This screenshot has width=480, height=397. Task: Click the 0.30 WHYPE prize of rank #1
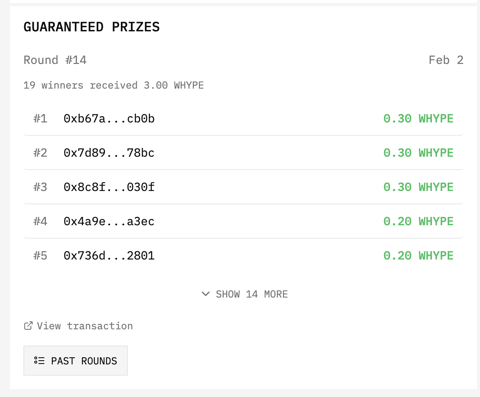click(418, 119)
